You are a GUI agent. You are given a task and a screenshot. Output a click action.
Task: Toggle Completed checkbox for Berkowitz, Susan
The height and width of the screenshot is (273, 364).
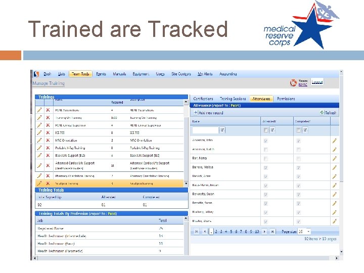click(299, 195)
